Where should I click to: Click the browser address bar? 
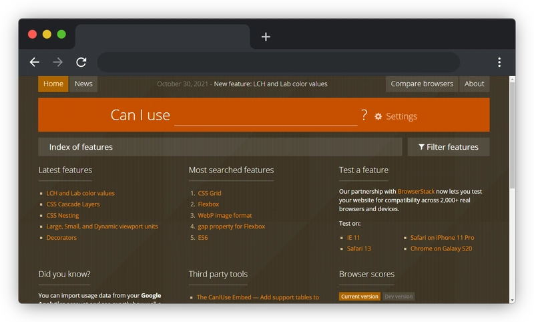pos(278,62)
